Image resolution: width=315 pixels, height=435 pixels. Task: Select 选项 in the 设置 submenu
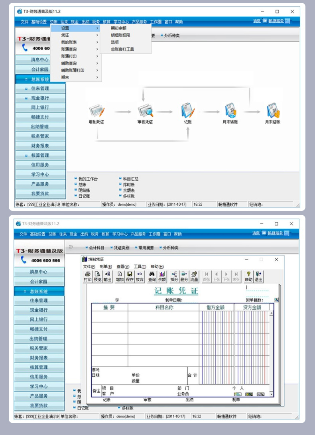(x=114, y=42)
